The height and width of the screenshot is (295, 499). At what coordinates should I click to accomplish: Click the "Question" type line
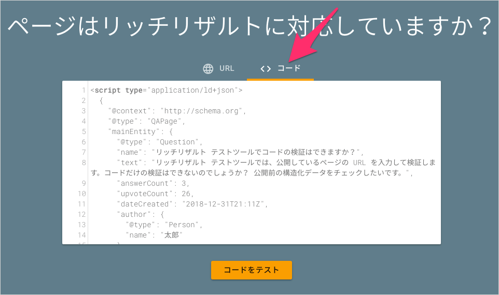click(160, 142)
